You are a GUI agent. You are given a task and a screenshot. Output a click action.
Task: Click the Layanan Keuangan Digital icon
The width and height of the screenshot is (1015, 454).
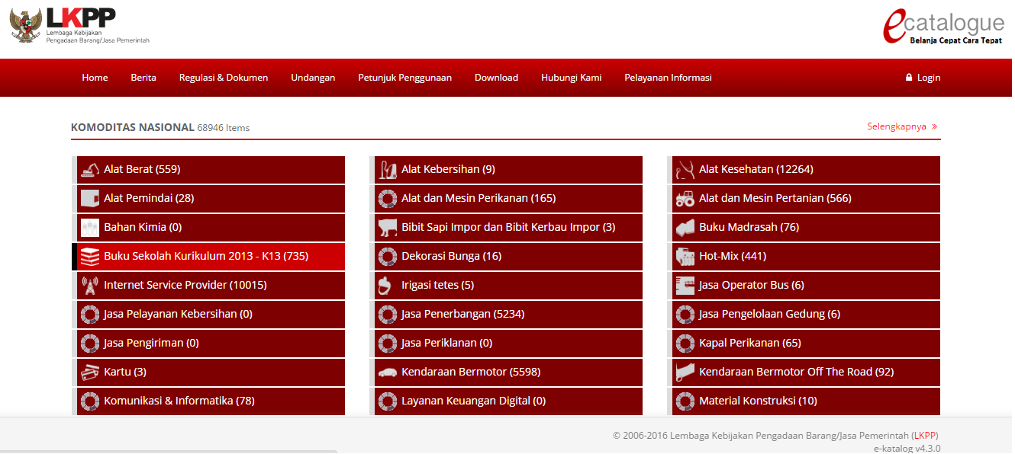pos(388,401)
